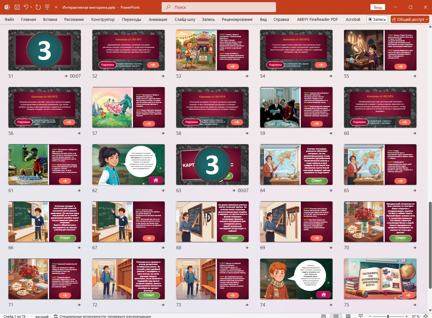
Task: Expand Customize Quick Access Toolbar dropdown
Action: coord(56,7)
